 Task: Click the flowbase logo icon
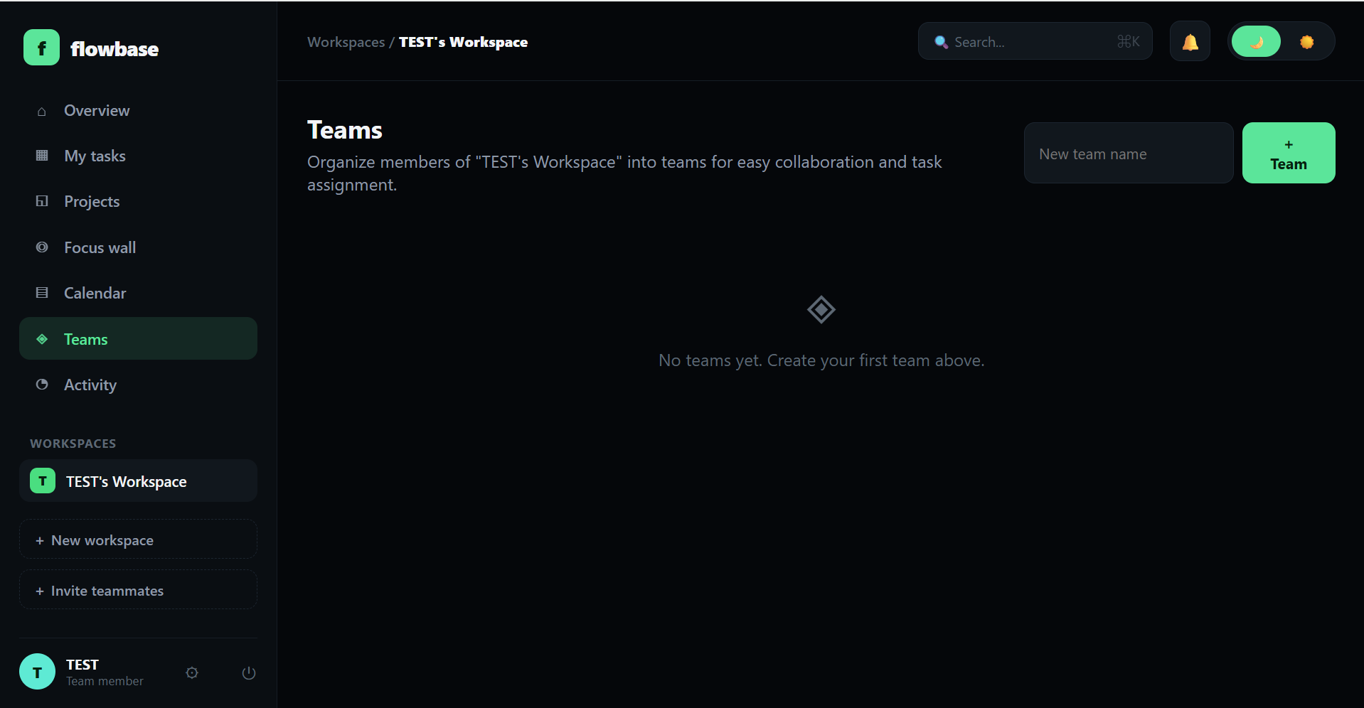point(41,48)
